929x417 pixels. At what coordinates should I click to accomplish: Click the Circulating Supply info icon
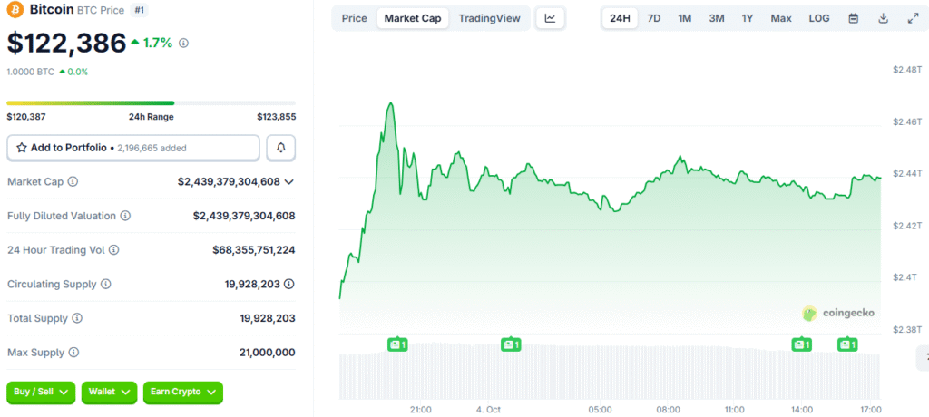point(105,284)
